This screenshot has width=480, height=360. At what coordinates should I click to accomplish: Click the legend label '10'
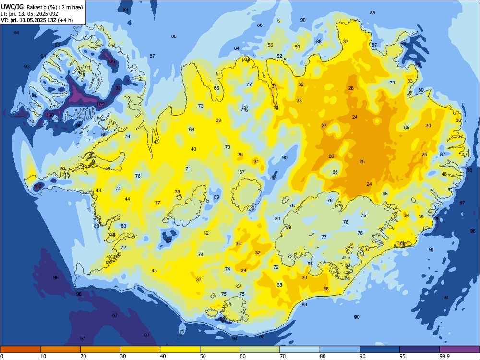[x=43, y=356]
